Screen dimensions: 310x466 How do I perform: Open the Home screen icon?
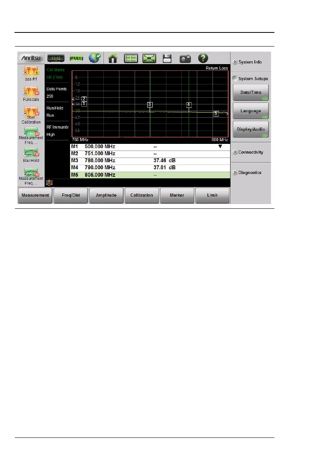pos(113,58)
